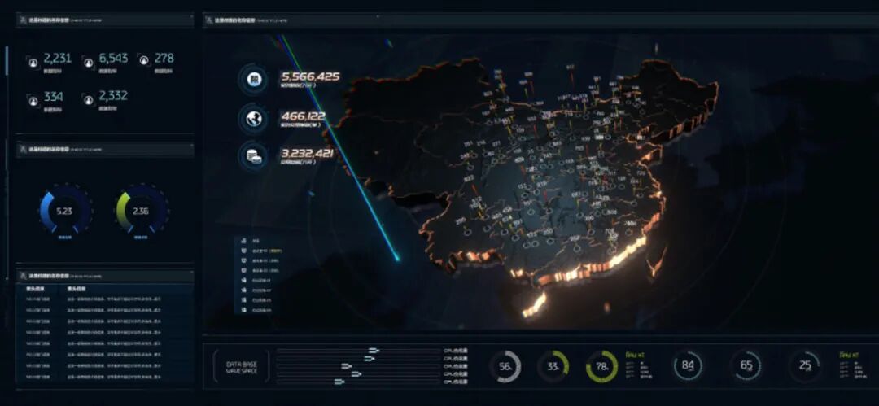
Task: Click the header icon of the table panel
Action: click(x=24, y=275)
